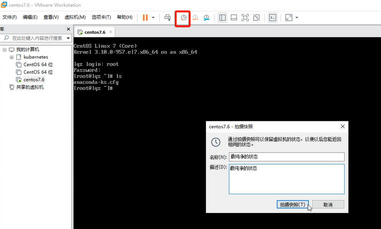
Task: Select 共享的虚拟机 in the library
Action: click(30, 87)
